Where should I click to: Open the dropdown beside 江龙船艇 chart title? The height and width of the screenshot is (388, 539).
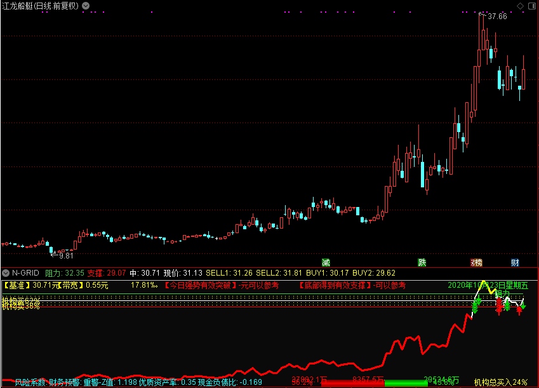click(x=86, y=6)
